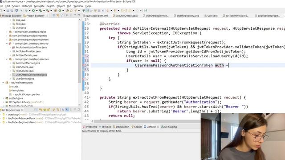Select application.properties in the tree
Image resolution: width=285 pixels, height=160 pixels.
click(27, 94)
